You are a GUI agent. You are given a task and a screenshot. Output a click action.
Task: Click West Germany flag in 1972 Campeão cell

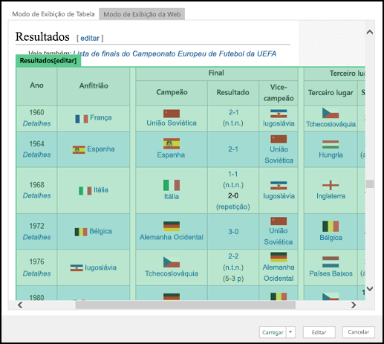(172, 226)
